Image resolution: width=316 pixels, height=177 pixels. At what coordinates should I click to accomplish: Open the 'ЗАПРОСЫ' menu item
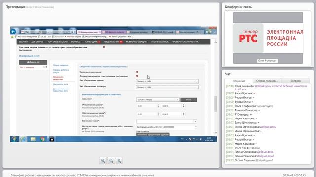(x=76, y=42)
